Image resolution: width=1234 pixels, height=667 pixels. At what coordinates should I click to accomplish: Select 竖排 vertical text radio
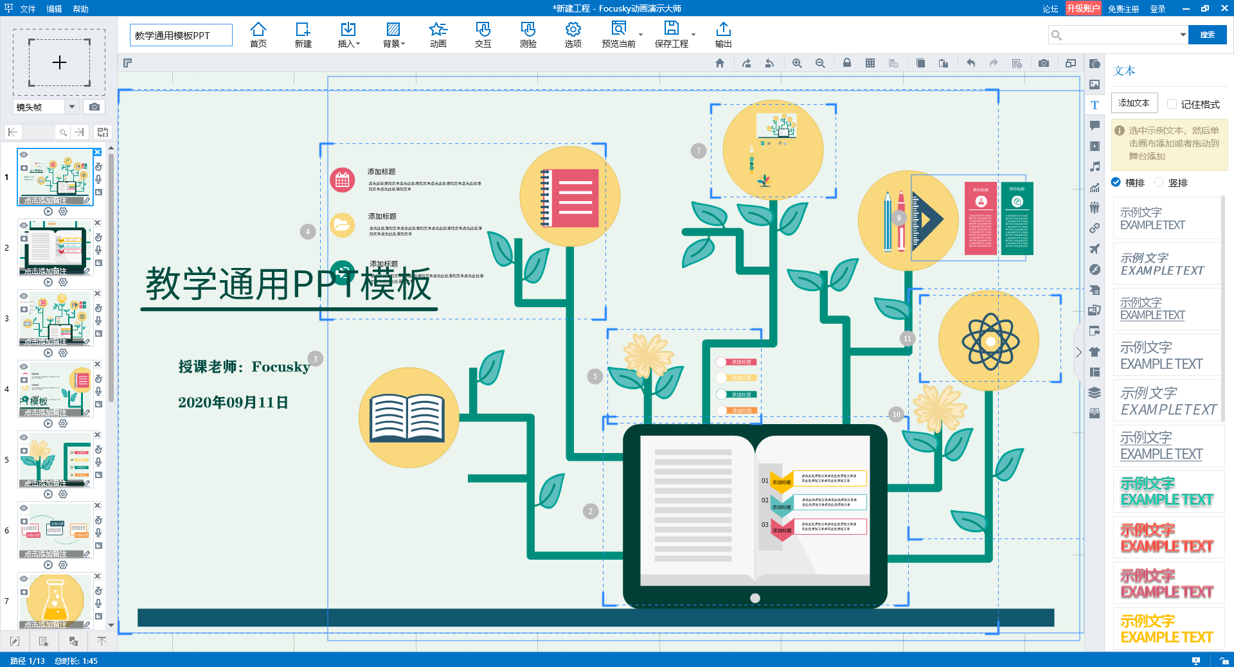click(x=1159, y=182)
